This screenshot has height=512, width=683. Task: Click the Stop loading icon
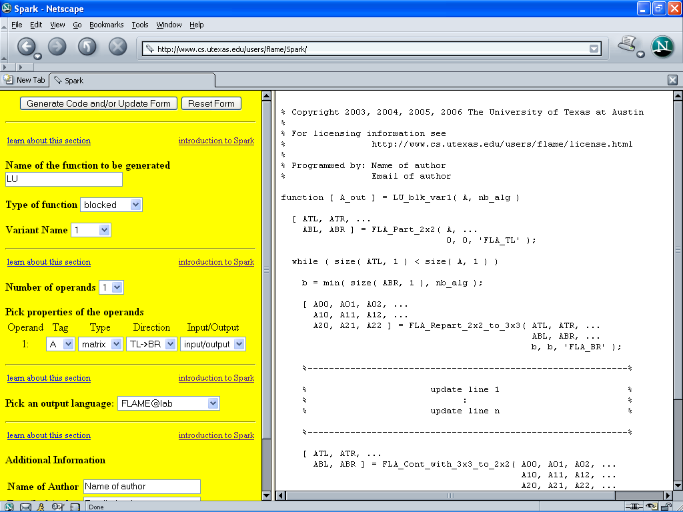coord(117,46)
